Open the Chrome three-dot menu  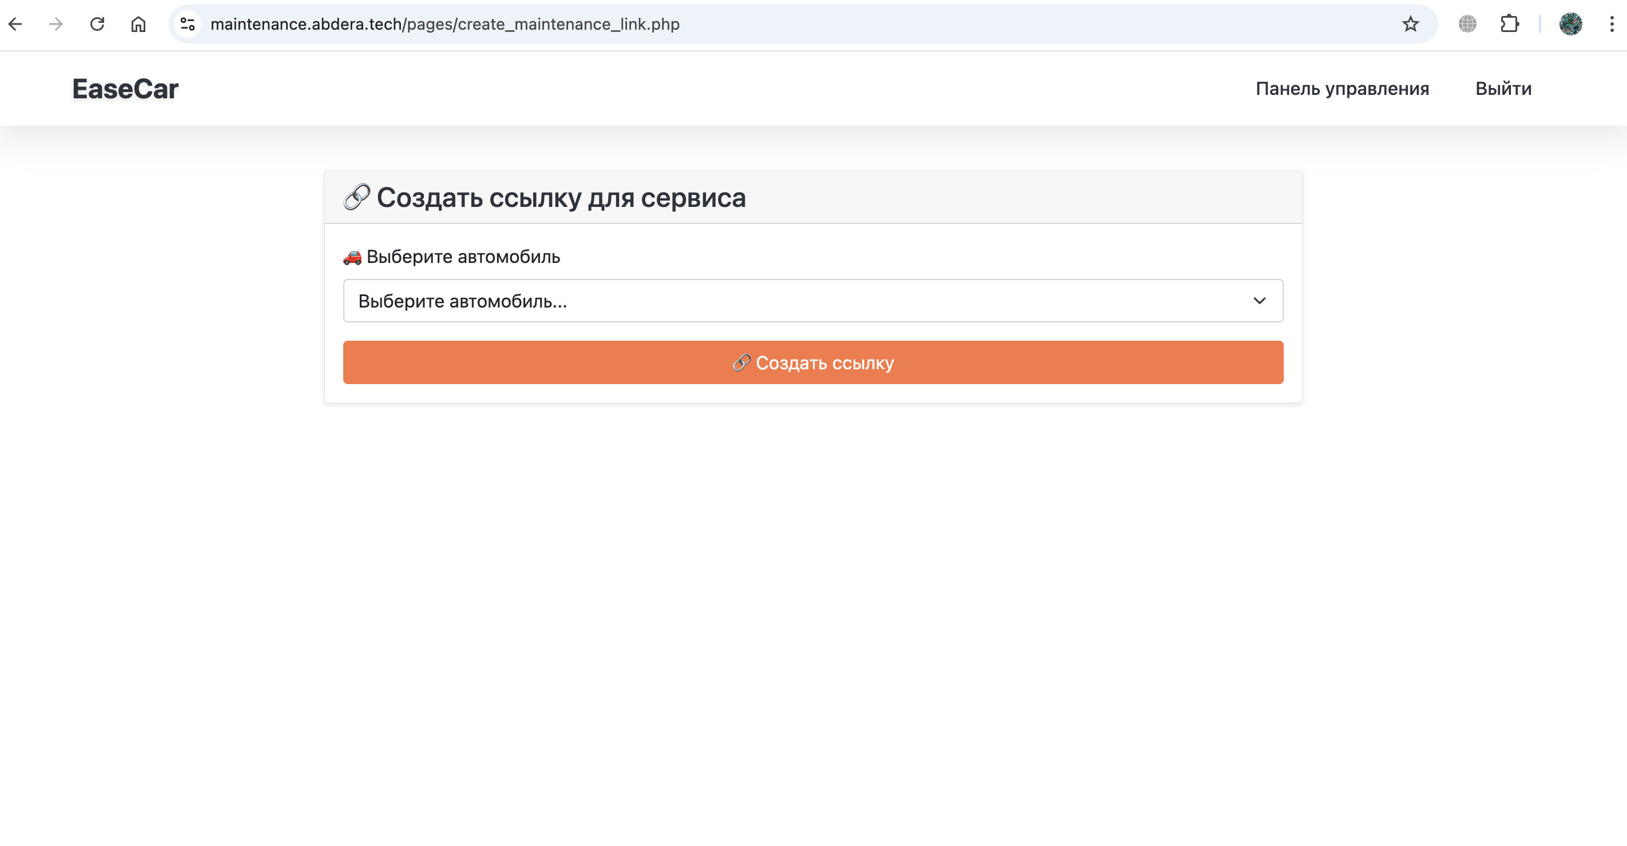1612,24
